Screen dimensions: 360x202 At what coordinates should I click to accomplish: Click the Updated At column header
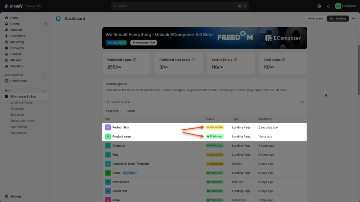pos(265,119)
